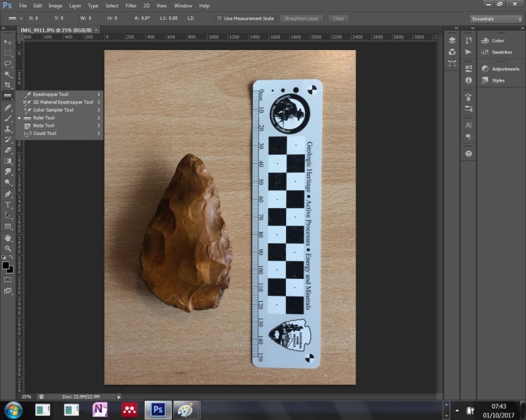The width and height of the screenshot is (526, 420).
Task: Open OneNote from the taskbar
Action: (99, 410)
